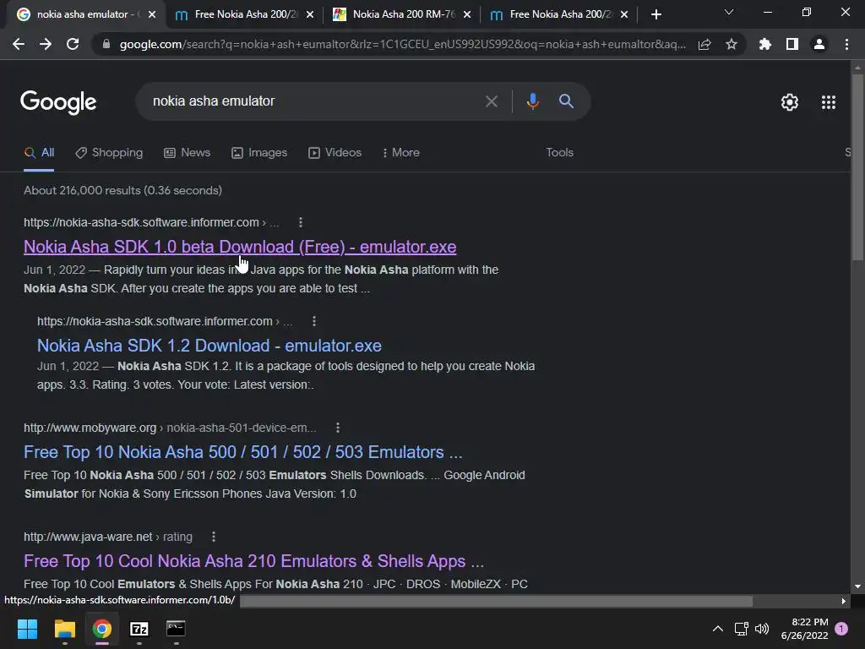
Task: Expand the More search filters
Action: (x=401, y=153)
